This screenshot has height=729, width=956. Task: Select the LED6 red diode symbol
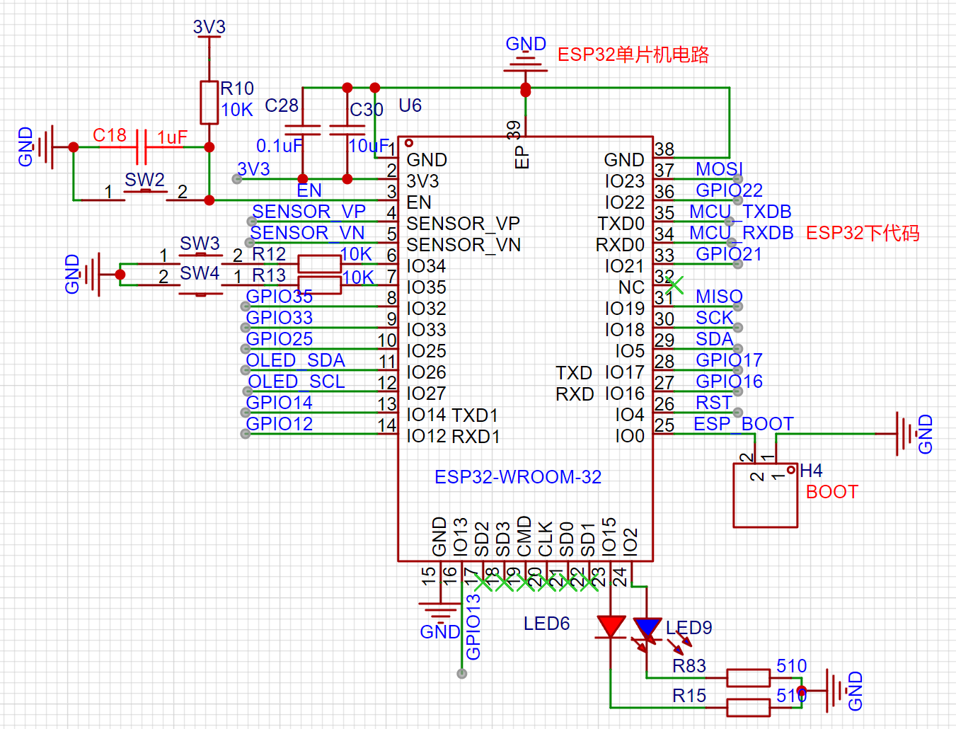[611, 627]
